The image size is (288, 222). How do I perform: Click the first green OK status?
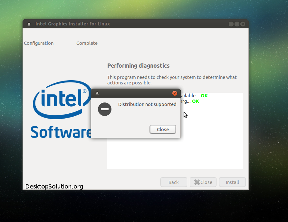(x=204, y=96)
